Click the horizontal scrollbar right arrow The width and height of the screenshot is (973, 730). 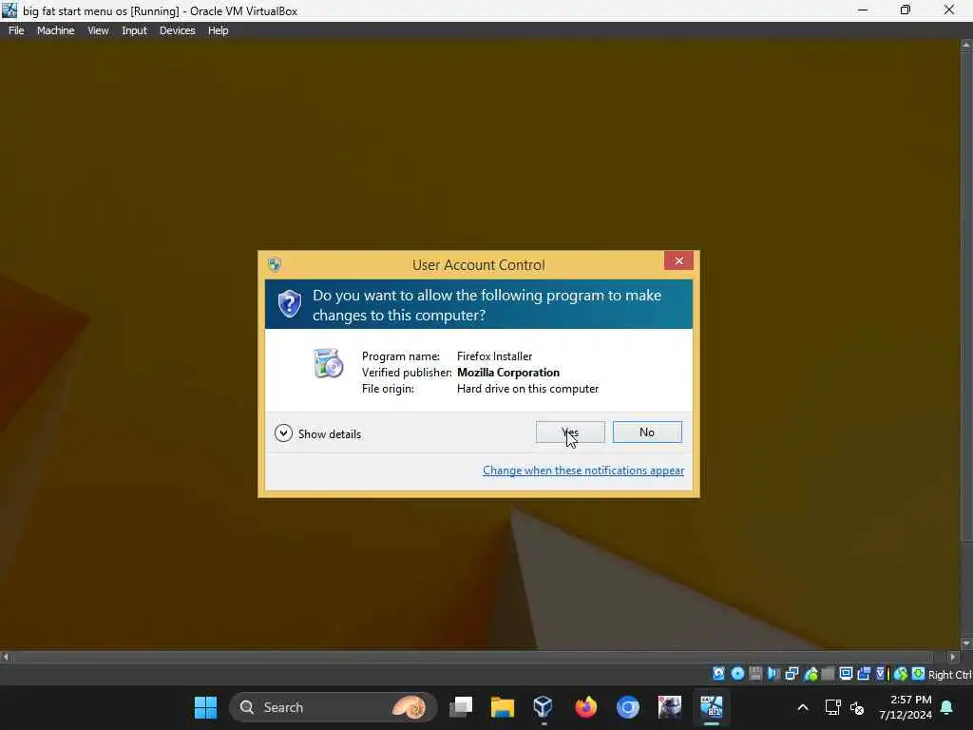[x=953, y=657]
